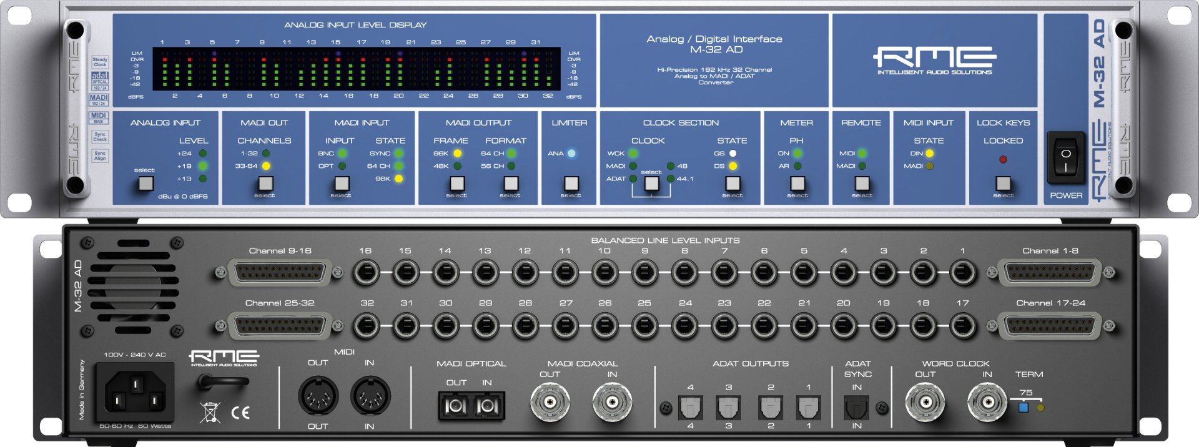This screenshot has width=1199, height=447.
Task: Click the MADI Coaxial IN BNC connector
Action: pyautogui.click(x=611, y=403)
